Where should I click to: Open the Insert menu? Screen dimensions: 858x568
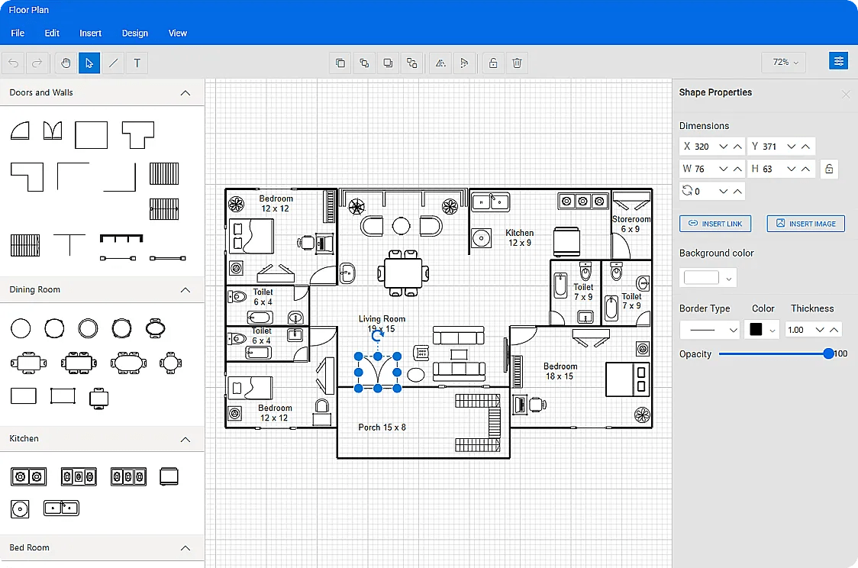click(x=90, y=33)
